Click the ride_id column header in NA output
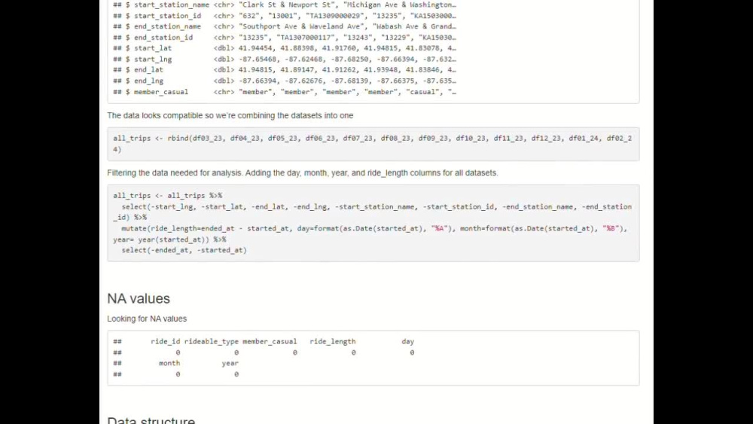This screenshot has width=753, height=424. pos(165,341)
